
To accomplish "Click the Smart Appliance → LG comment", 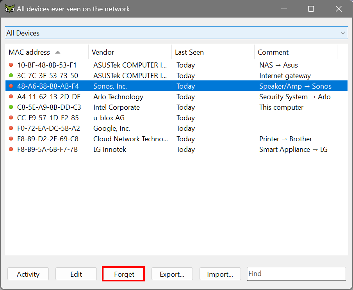I will 293,149.
